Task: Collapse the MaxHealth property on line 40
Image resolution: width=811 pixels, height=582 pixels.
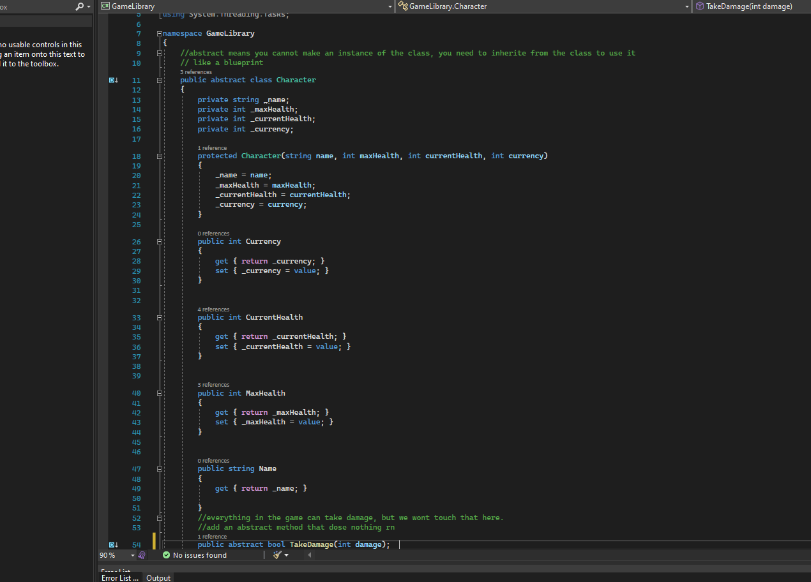Action: tap(159, 393)
